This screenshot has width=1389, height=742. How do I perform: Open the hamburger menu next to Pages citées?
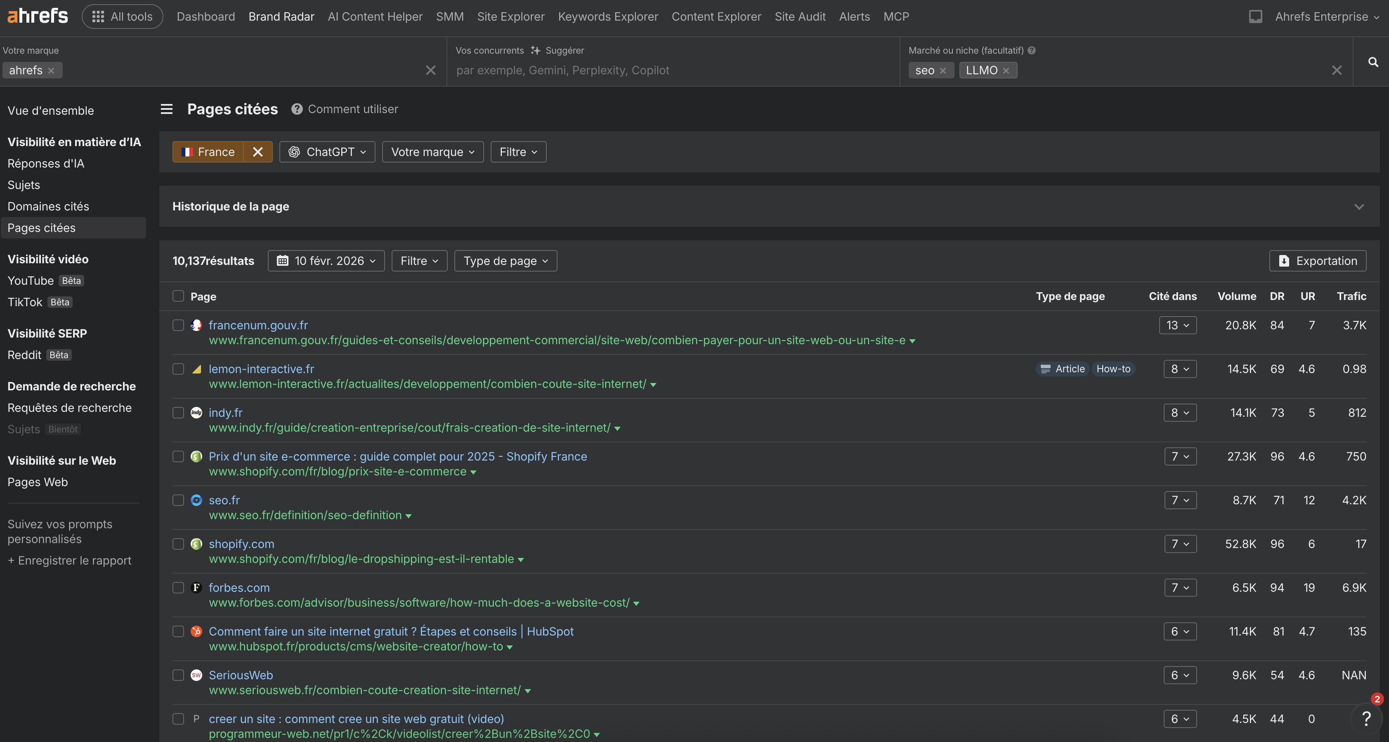167,109
